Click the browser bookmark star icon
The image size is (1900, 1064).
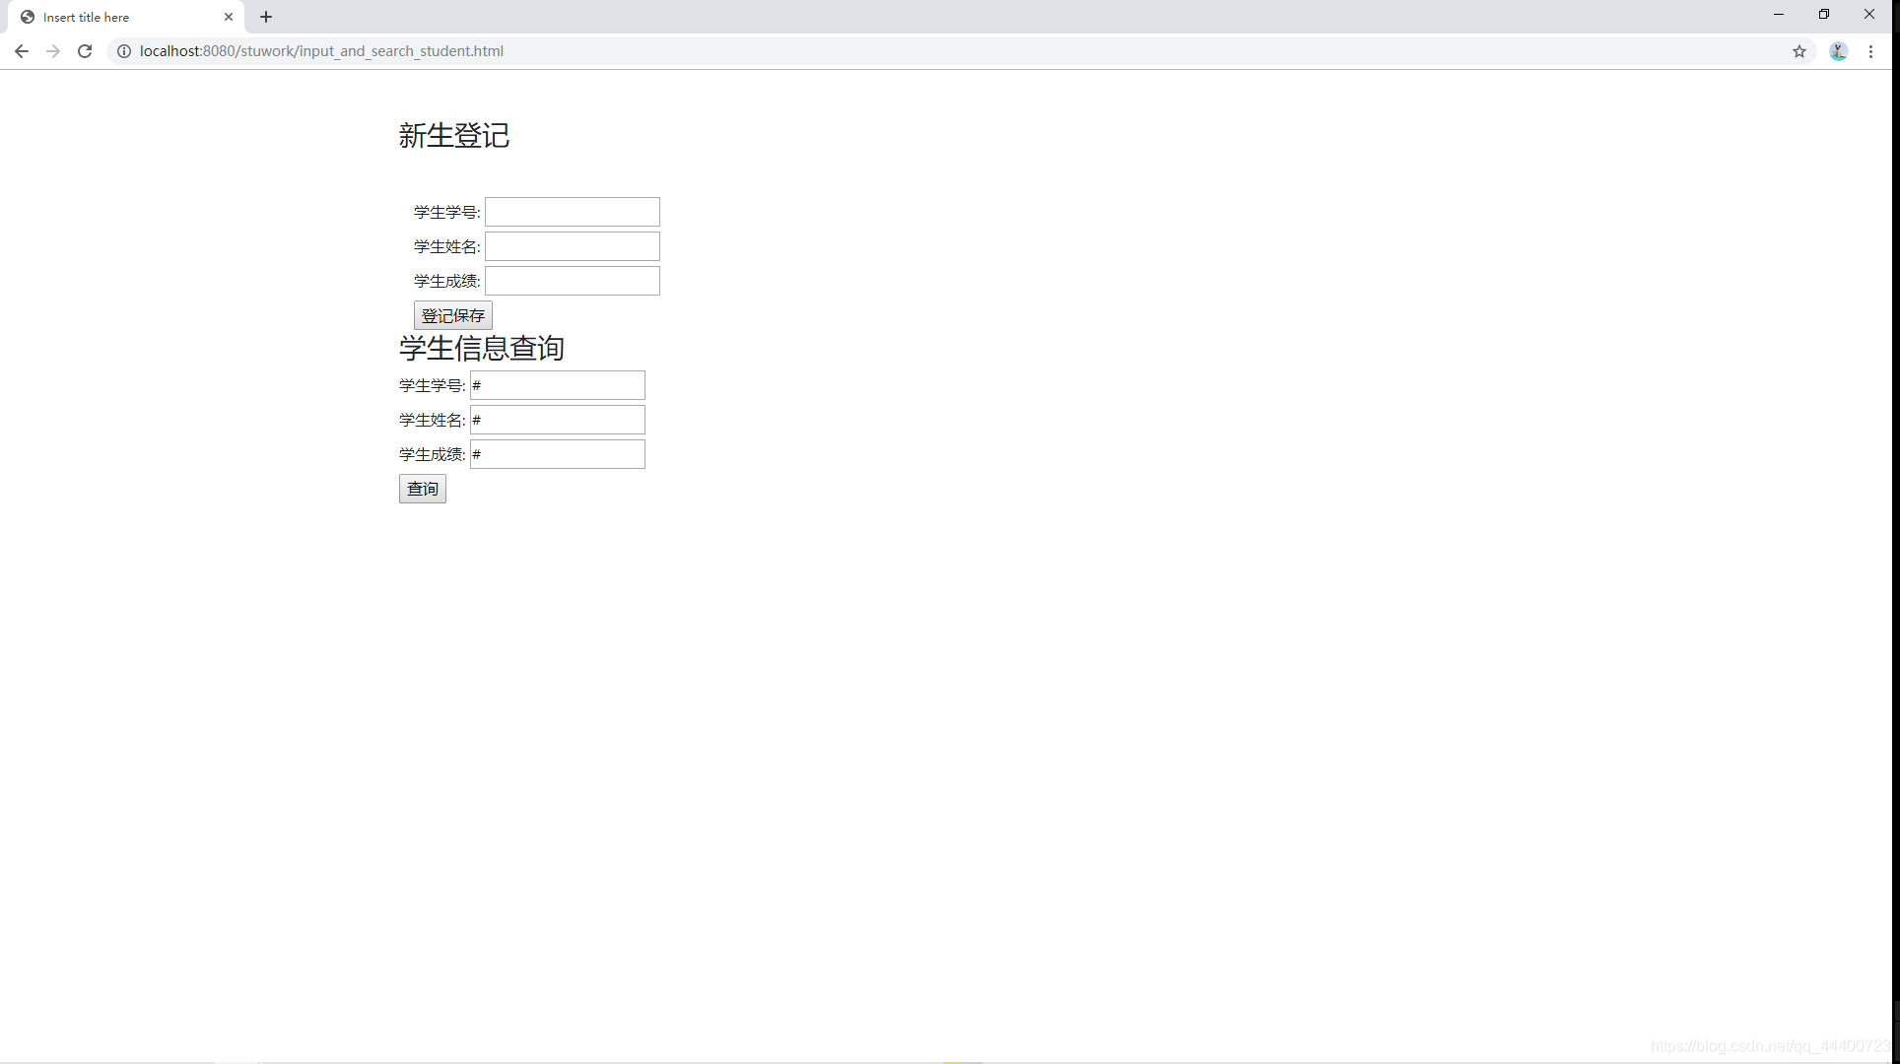pyautogui.click(x=1800, y=51)
